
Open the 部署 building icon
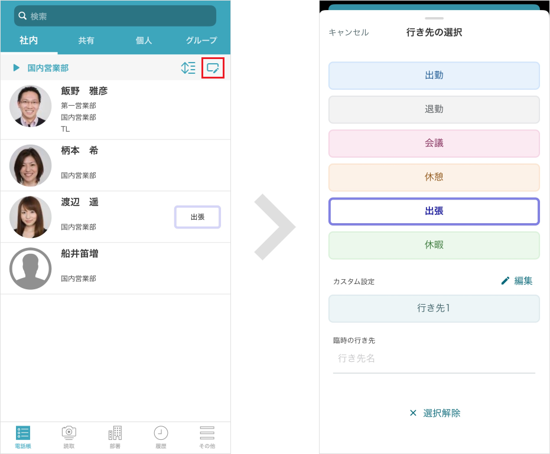[x=115, y=434]
